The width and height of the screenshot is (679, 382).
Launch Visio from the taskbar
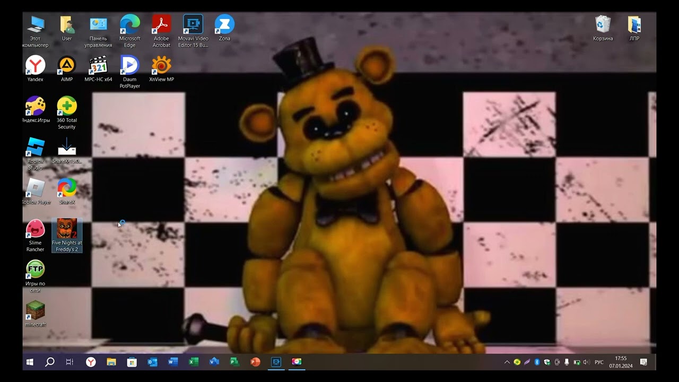[214, 362]
